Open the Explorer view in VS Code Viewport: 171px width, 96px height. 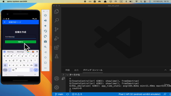56,11
